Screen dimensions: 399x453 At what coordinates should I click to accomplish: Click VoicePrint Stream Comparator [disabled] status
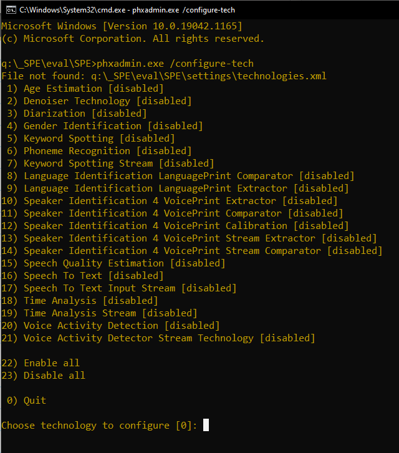pos(355,250)
